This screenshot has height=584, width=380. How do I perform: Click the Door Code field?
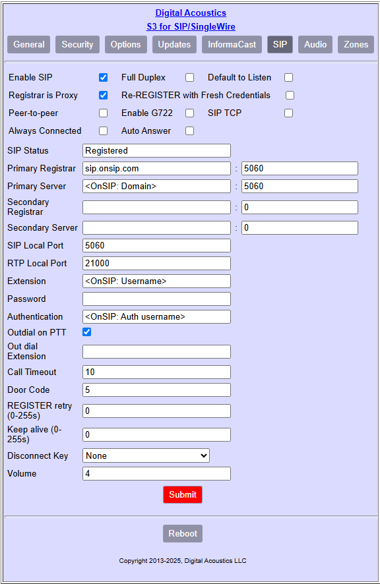click(x=156, y=390)
